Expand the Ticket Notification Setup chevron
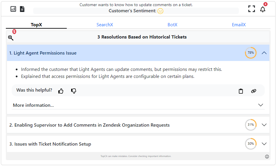This screenshot has height=166, width=277. pos(264,144)
